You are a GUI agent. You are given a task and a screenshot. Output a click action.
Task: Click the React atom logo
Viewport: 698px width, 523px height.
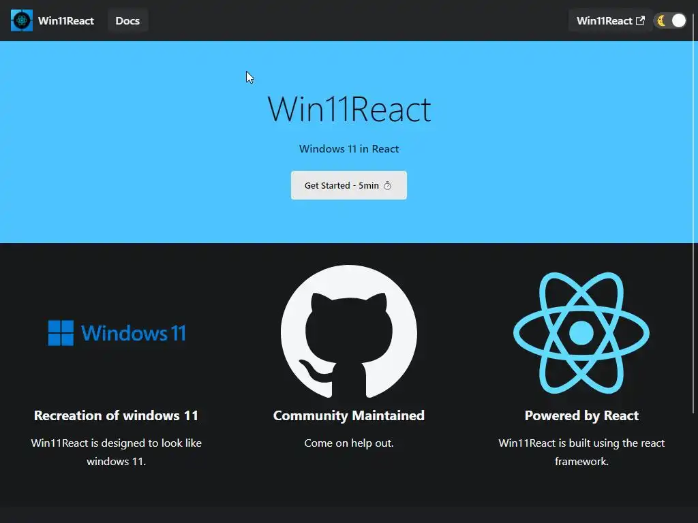(581, 332)
